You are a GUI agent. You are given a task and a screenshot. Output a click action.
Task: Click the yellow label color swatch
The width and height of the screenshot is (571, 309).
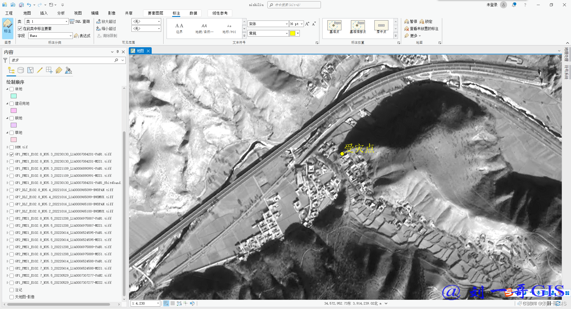pos(293,33)
